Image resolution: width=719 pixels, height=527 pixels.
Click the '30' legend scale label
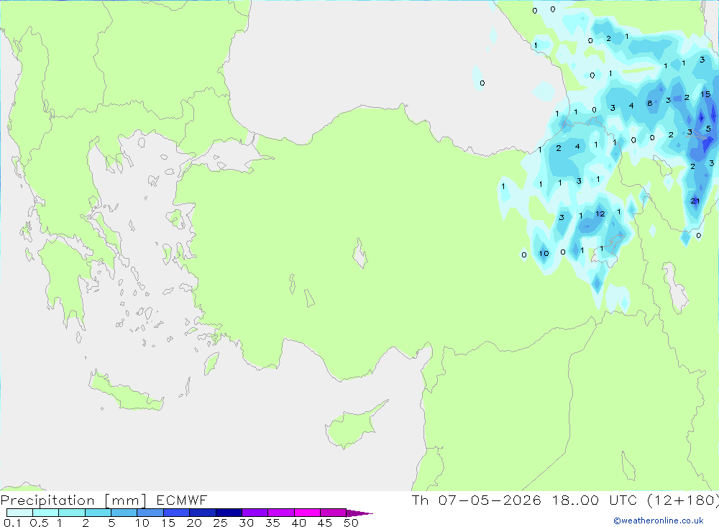point(246,523)
